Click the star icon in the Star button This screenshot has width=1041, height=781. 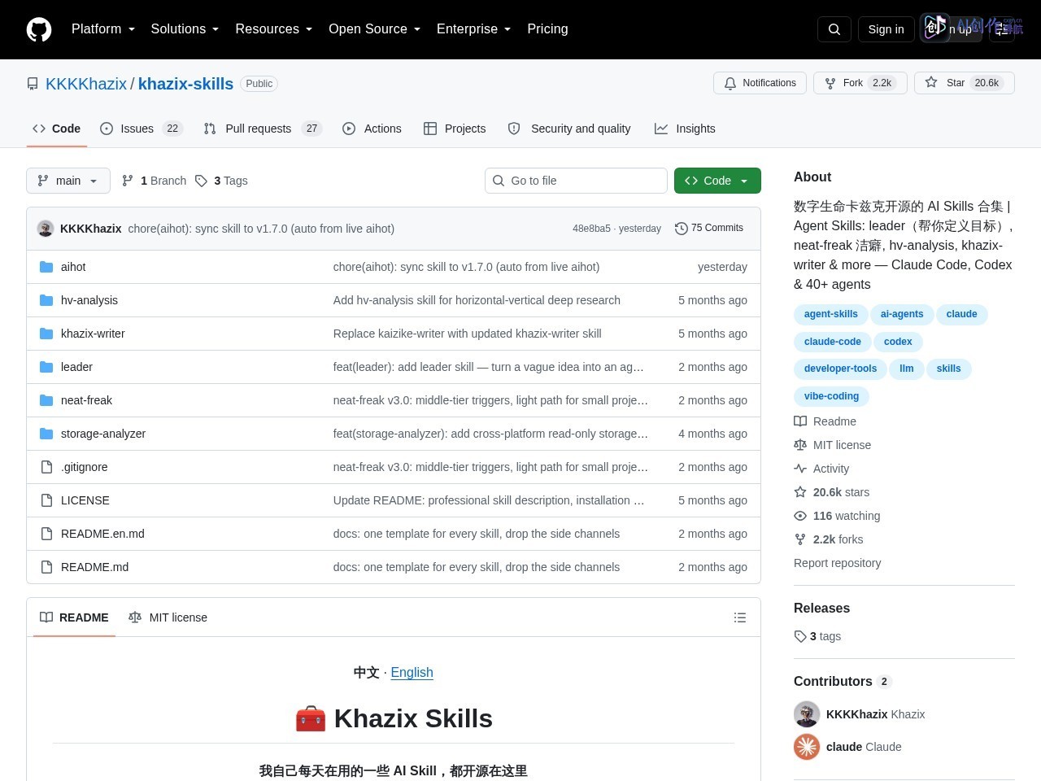point(931,82)
